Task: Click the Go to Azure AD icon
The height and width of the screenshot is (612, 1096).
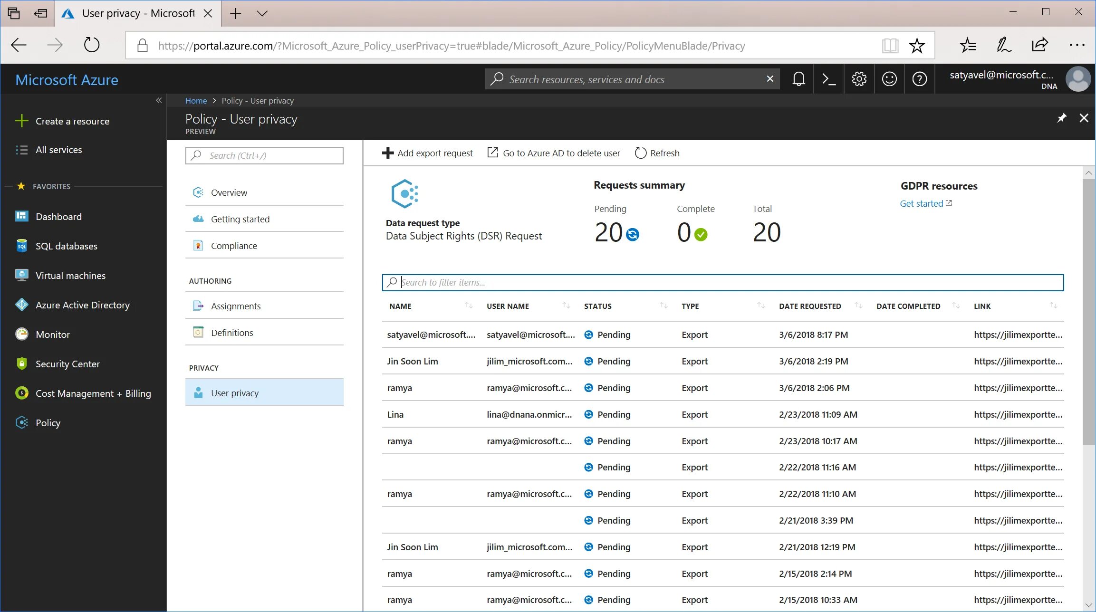Action: click(x=492, y=153)
